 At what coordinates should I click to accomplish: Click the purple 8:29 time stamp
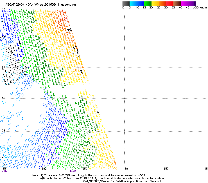(73, 171)
